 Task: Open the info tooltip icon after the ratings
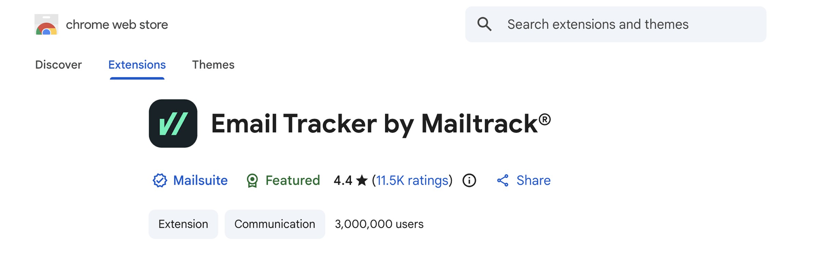point(469,180)
